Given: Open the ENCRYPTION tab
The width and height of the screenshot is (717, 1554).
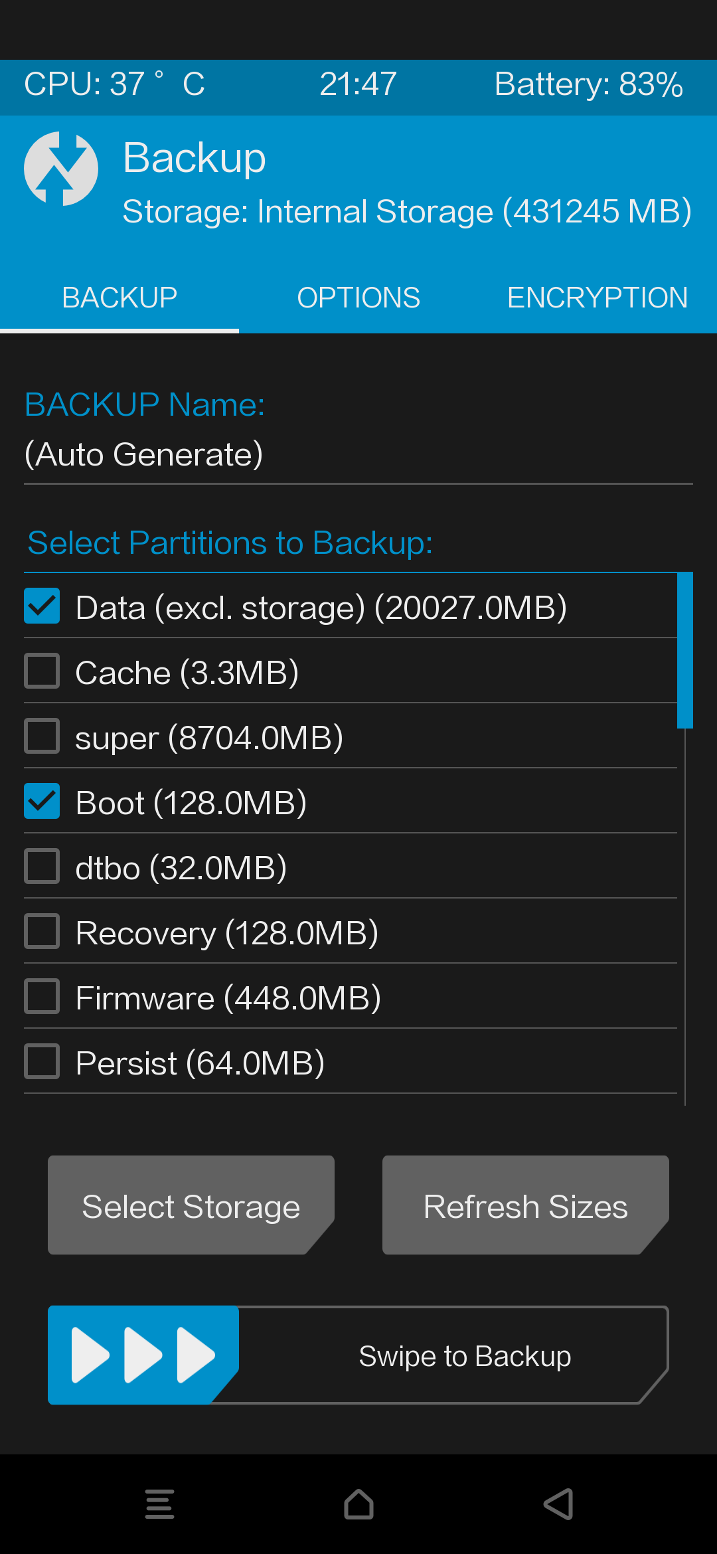Looking at the screenshot, I should pos(597,298).
